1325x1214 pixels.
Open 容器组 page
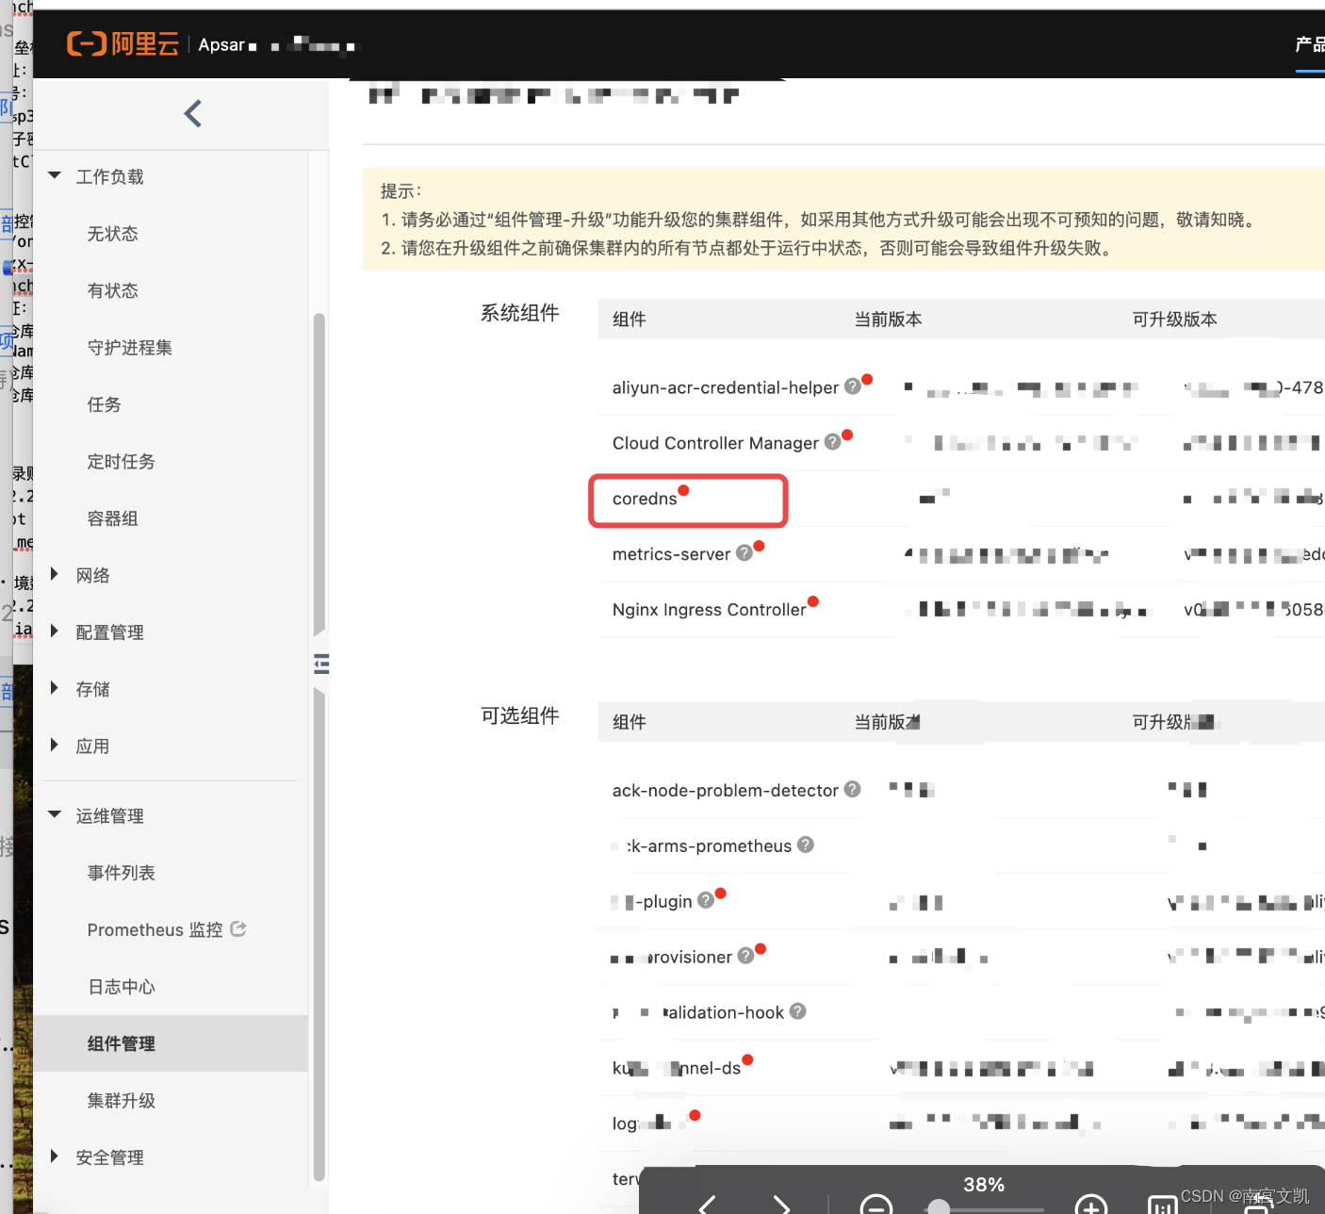pyautogui.click(x=113, y=518)
